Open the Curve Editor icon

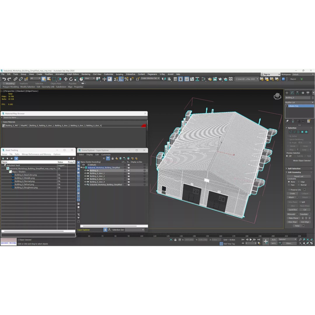[x=192, y=79]
